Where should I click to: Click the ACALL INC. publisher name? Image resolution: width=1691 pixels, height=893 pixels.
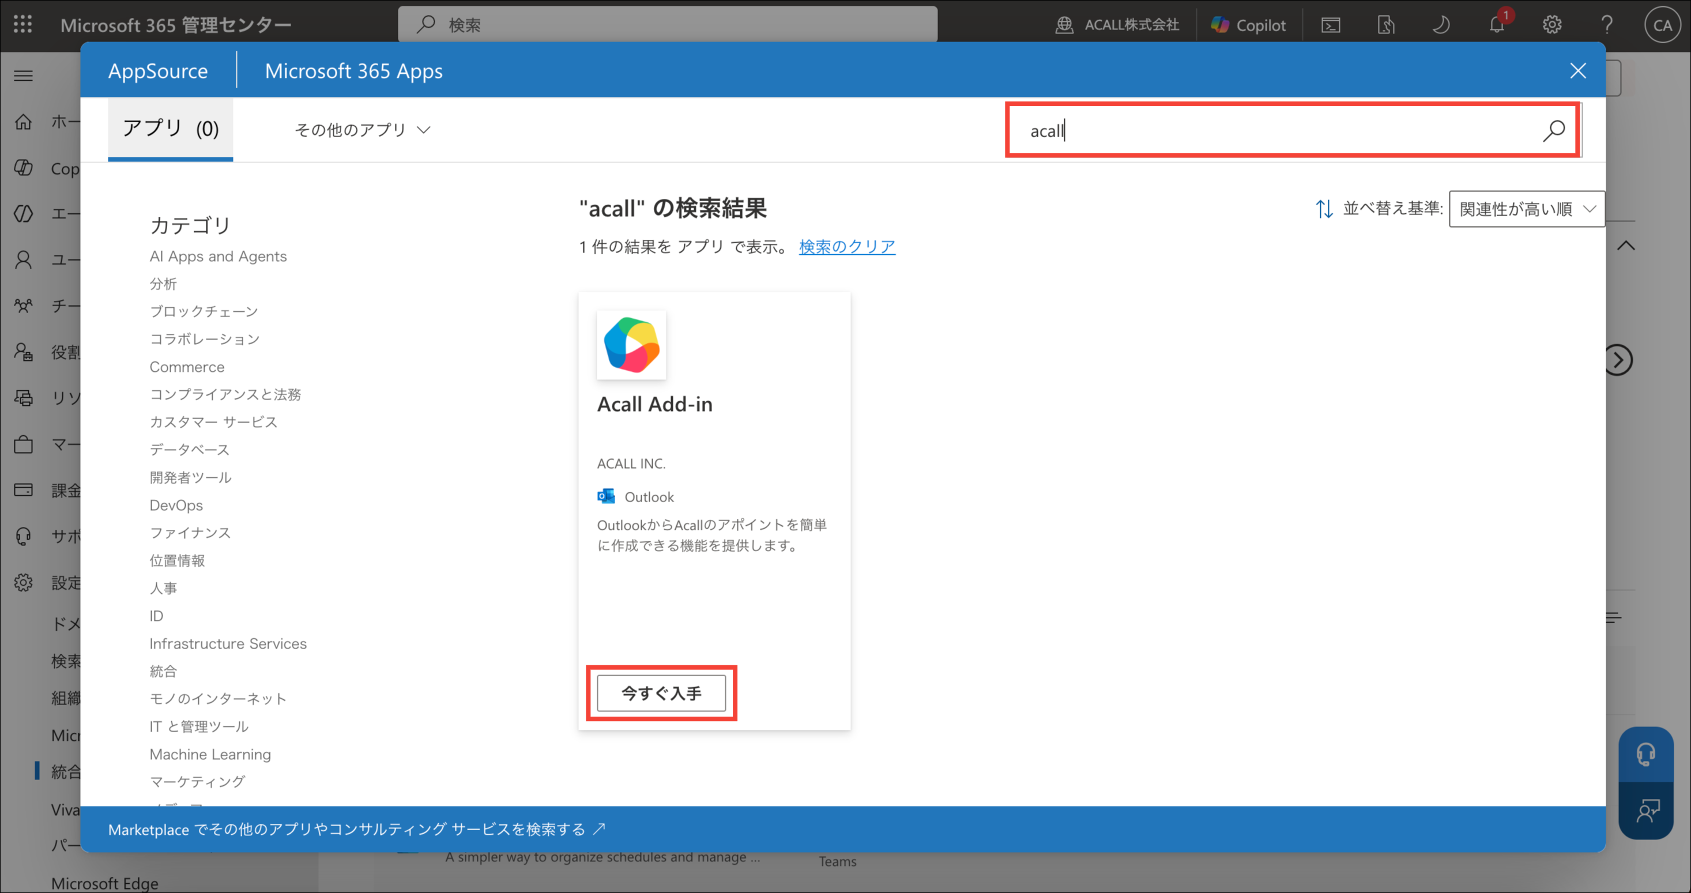631,464
